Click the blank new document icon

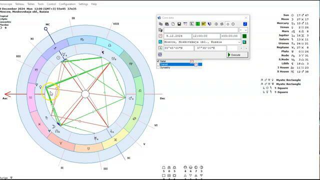[173, 24]
